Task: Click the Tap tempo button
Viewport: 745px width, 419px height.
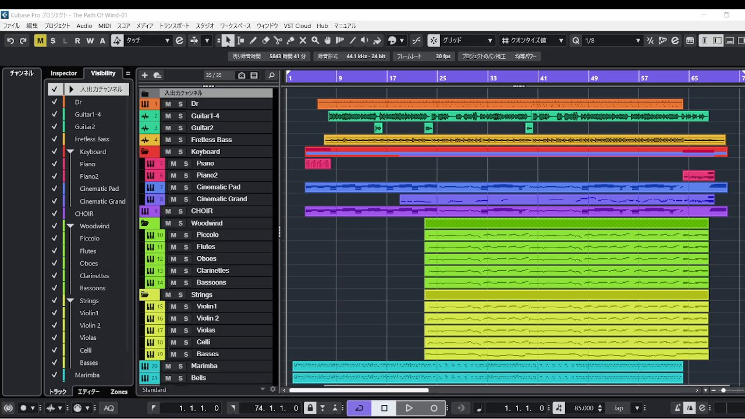Action: click(618, 408)
